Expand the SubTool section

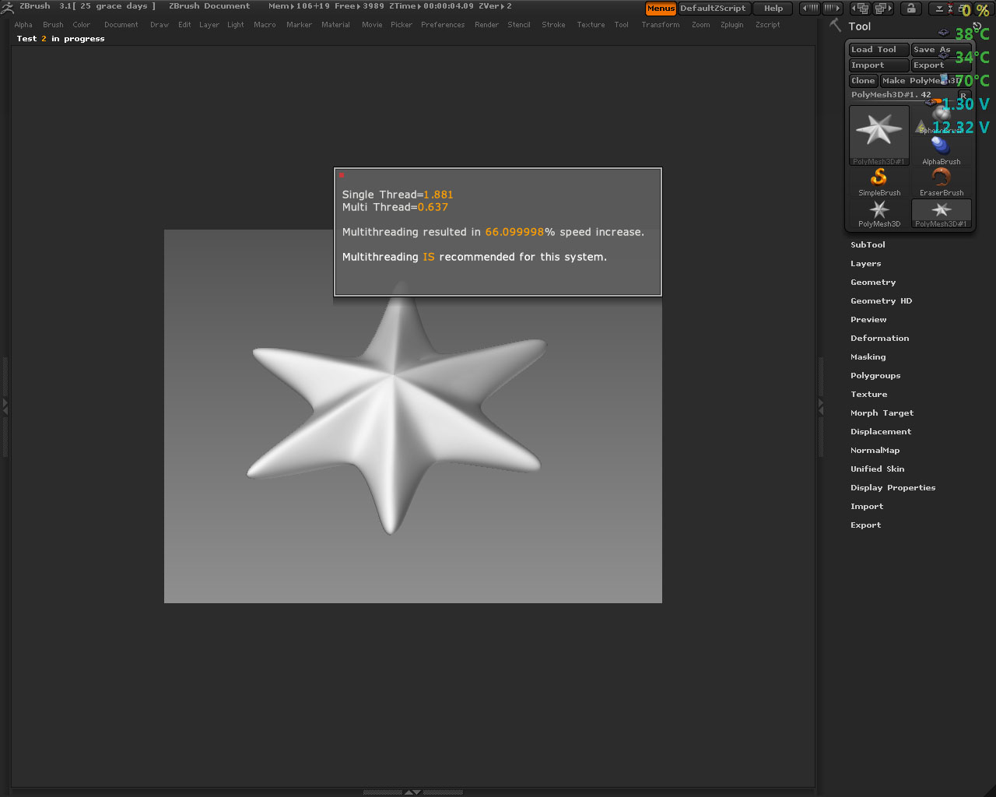[x=868, y=244]
